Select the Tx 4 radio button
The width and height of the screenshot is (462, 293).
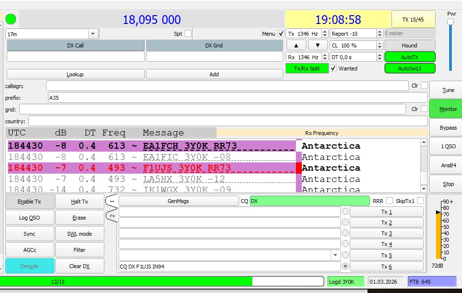345,244
